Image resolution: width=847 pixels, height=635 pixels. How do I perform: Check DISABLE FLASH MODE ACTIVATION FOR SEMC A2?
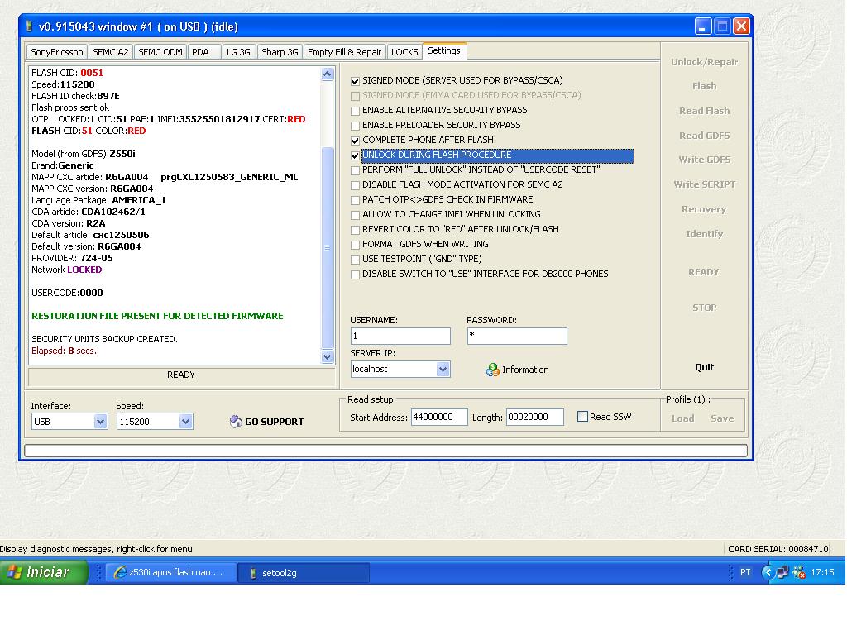(355, 185)
